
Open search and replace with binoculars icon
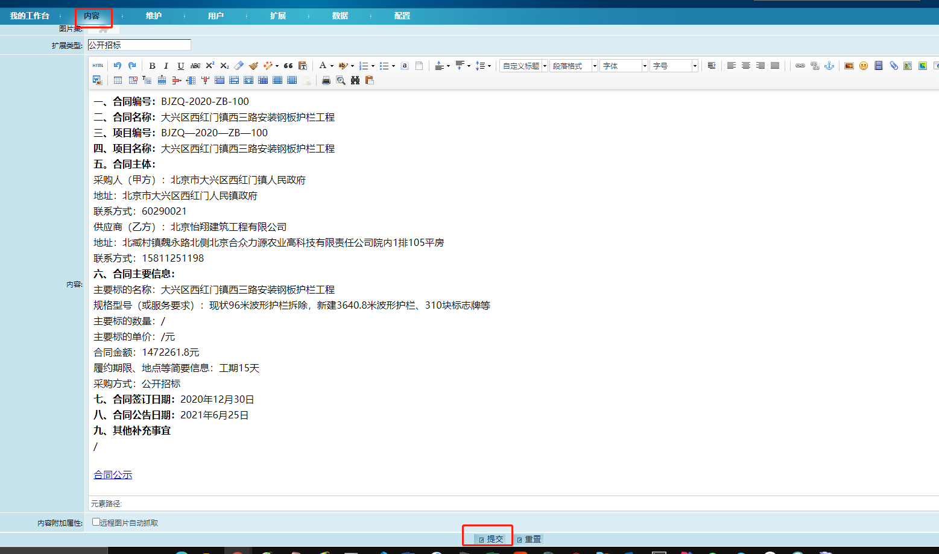tap(355, 80)
